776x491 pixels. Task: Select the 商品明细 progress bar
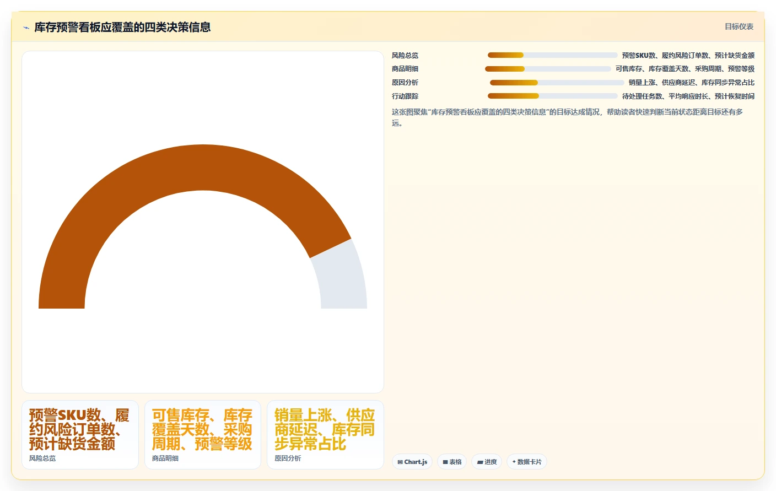pyautogui.click(x=548, y=69)
